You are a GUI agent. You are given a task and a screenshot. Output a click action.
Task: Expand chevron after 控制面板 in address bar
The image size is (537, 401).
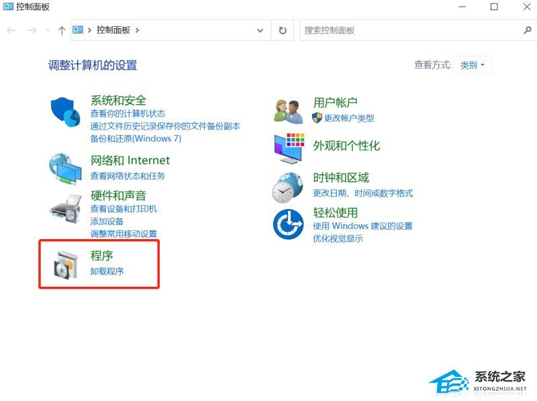[138, 30]
